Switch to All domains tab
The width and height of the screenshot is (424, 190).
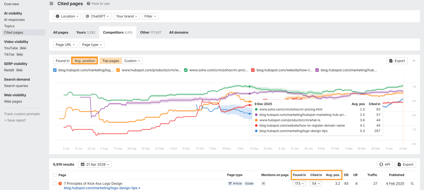point(179,32)
